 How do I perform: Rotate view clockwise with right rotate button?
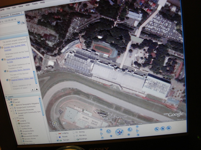pyautogui.click(x=130, y=130)
